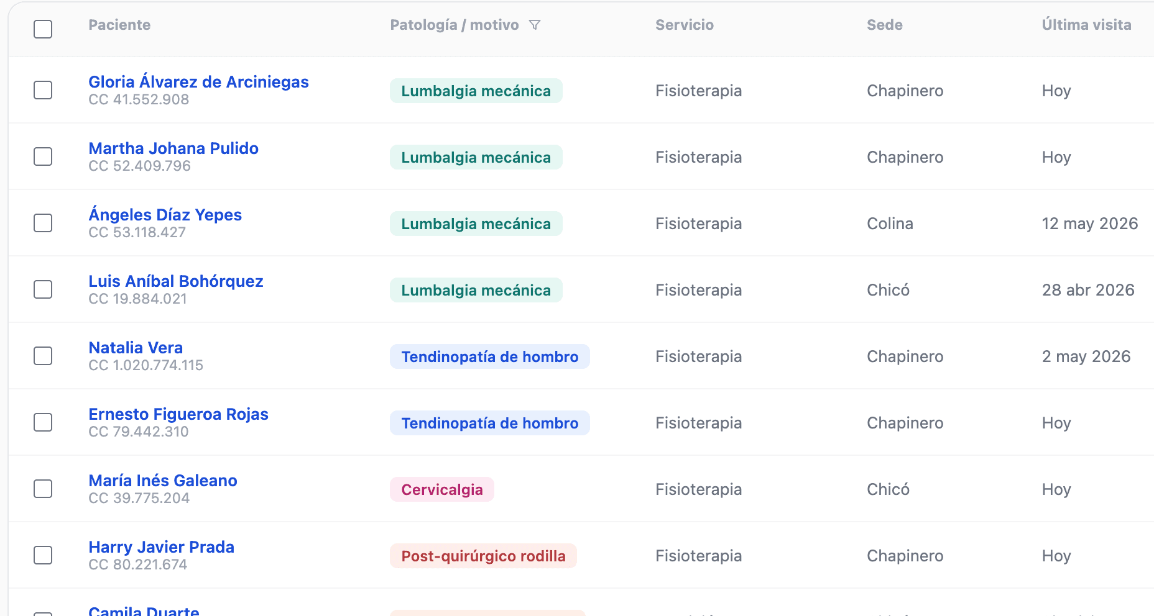Click the Cervicalgia tag

[x=442, y=489]
